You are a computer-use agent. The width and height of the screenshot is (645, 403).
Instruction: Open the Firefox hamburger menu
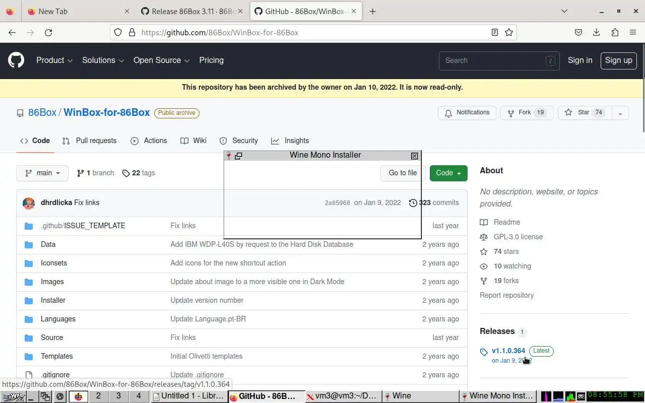tap(633, 32)
